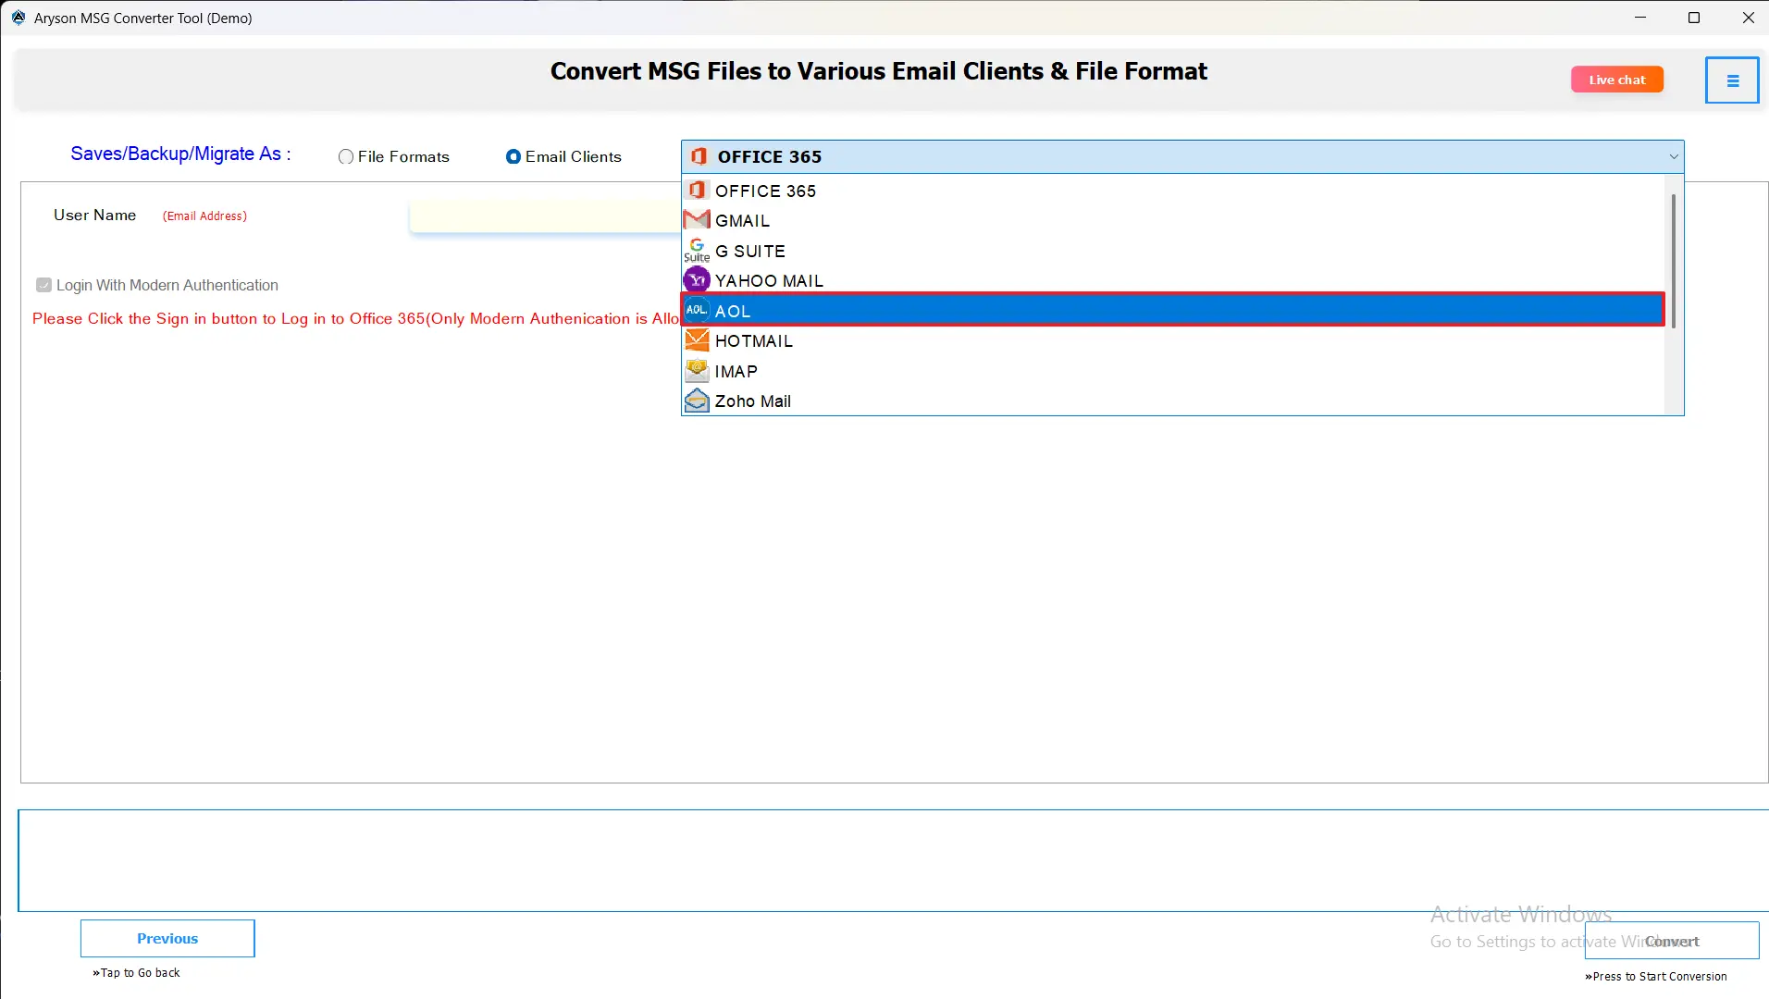1769x999 pixels.
Task: Click the blue AOL icon
Action: point(697,310)
